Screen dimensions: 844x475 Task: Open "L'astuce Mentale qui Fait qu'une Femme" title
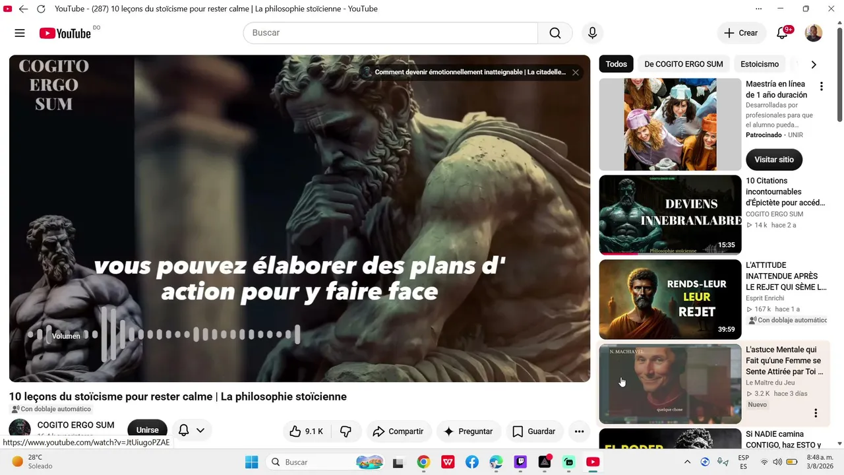[785, 361]
